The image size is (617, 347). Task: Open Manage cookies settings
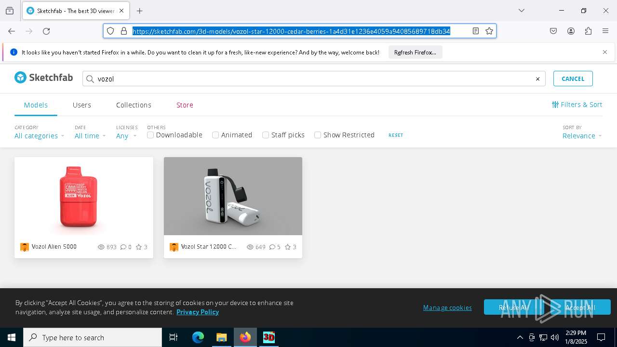[x=447, y=307]
